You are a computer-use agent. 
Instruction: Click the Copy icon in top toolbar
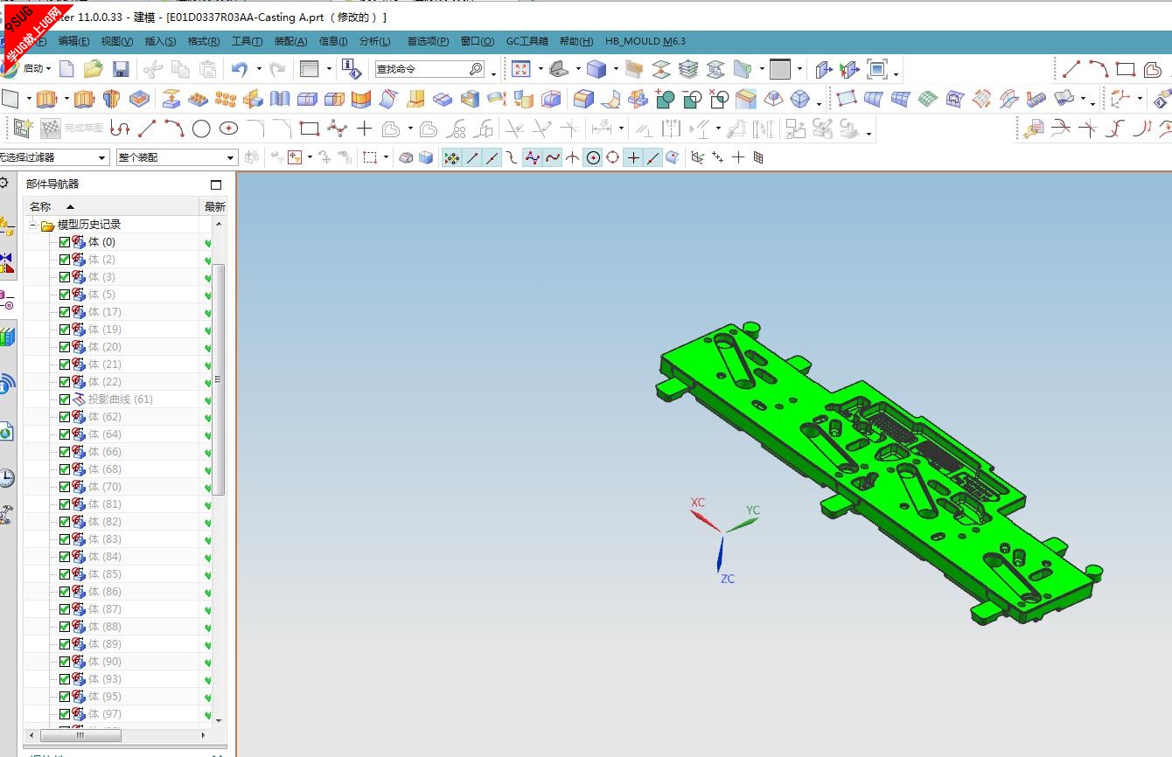(180, 69)
